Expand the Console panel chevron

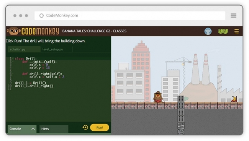[33, 129]
